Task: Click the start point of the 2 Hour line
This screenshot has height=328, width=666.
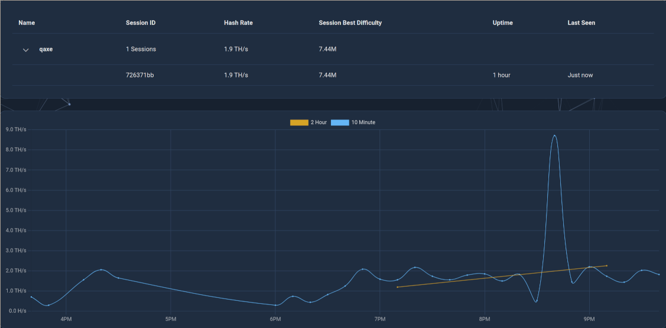Action: point(398,287)
